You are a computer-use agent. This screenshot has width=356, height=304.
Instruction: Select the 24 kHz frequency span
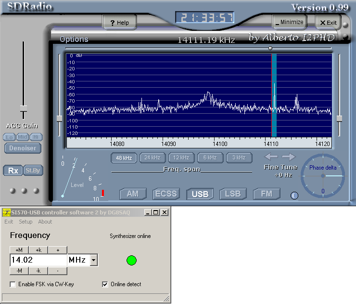[x=153, y=158]
